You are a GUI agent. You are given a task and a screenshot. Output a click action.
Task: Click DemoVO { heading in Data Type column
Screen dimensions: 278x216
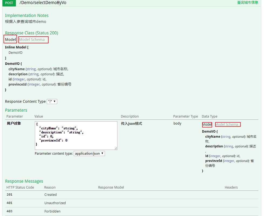pyautogui.click(x=210, y=132)
